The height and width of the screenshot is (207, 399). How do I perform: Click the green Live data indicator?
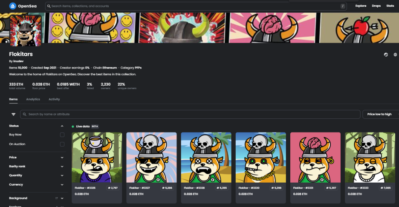[x=73, y=126]
